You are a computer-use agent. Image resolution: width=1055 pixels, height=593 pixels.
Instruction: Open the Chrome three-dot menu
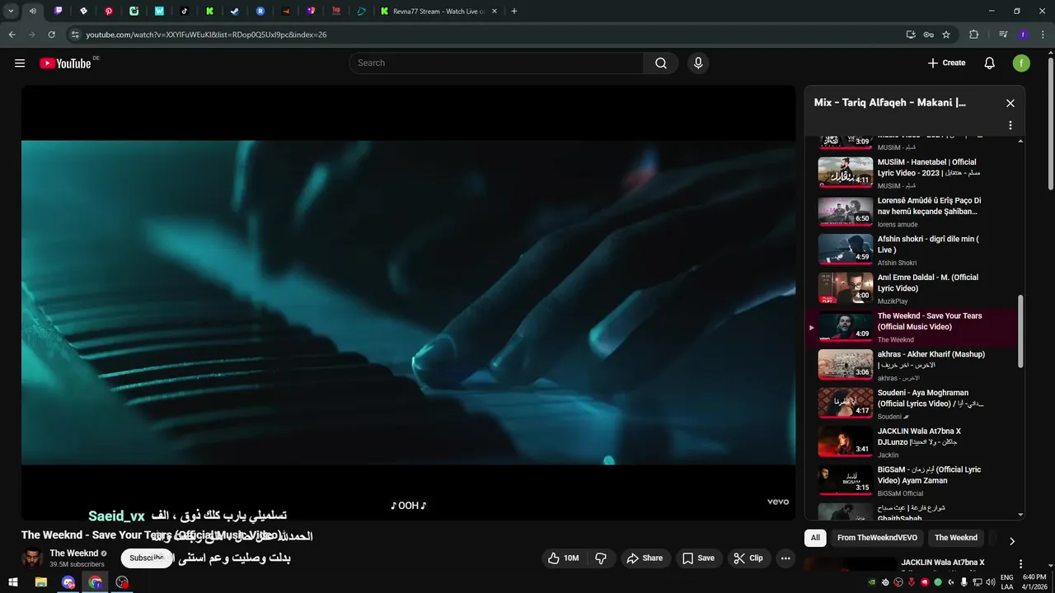point(1043,35)
